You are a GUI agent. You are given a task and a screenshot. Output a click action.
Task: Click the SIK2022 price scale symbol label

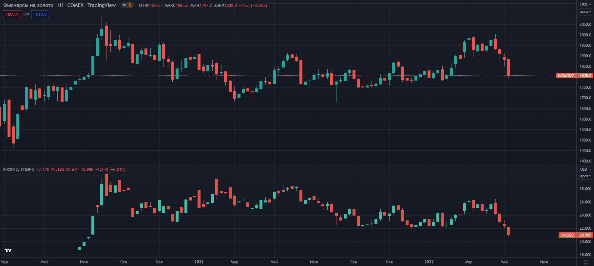point(567,235)
